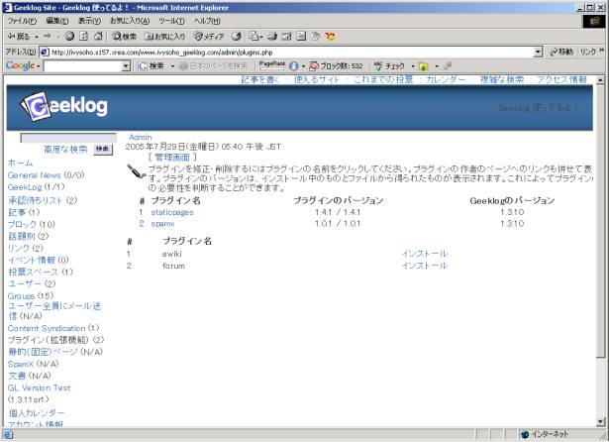Click the sidebar 検索 button
The width and height of the screenshot is (609, 442).
click(x=103, y=150)
